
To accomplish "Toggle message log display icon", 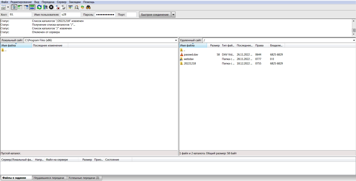I will (14, 7).
